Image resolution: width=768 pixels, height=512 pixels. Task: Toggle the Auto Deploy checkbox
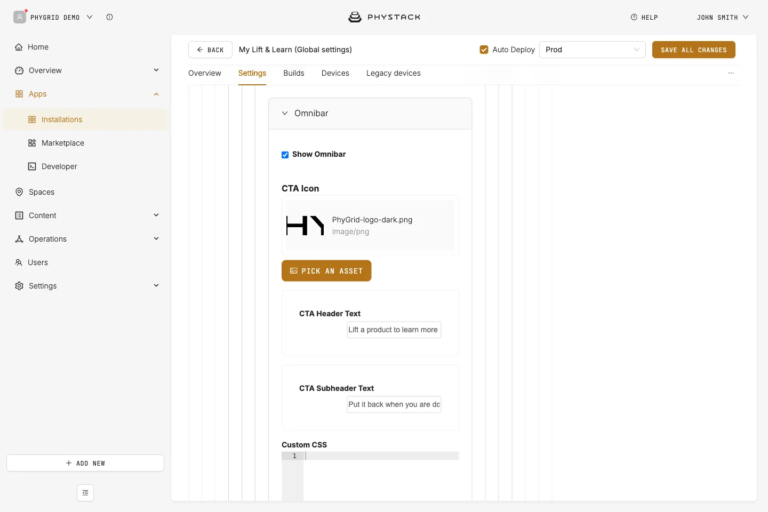click(x=484, y=50)
